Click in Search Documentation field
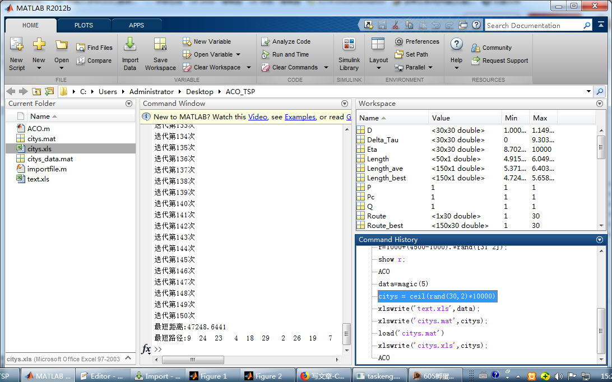The image size is (612, 382). [534, 25]
